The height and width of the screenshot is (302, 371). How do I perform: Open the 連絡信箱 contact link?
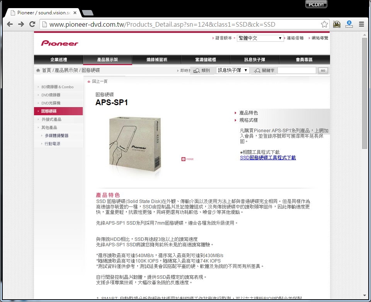[x=295, y=38]
